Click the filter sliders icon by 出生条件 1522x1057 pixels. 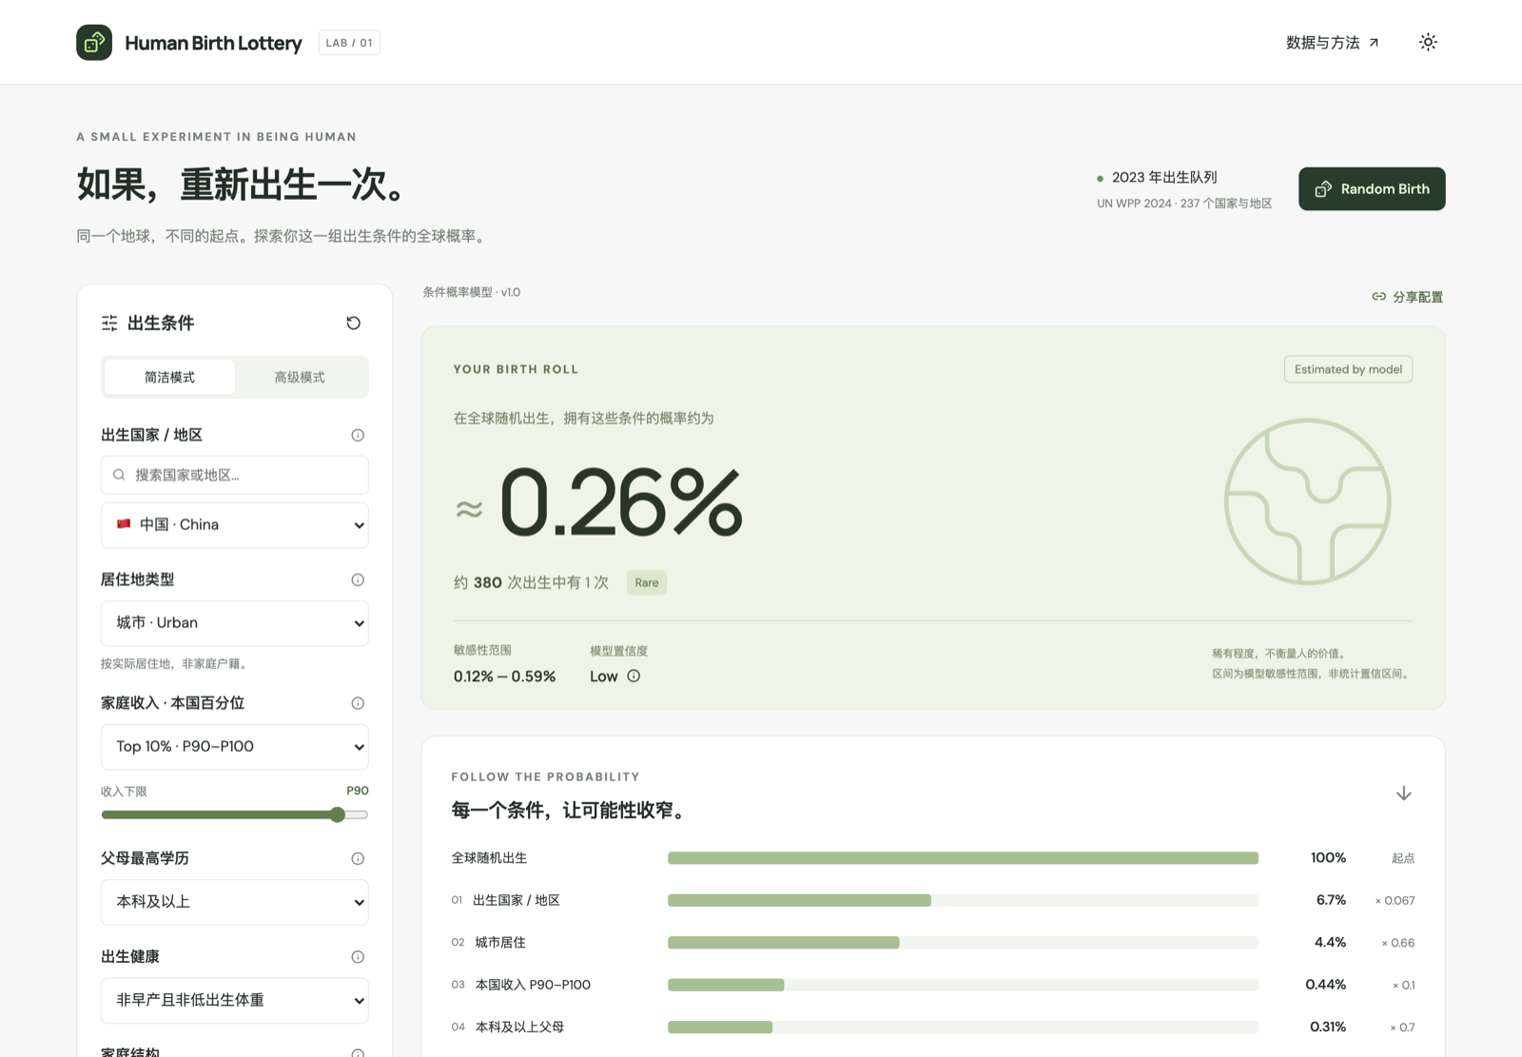[109, 323]
